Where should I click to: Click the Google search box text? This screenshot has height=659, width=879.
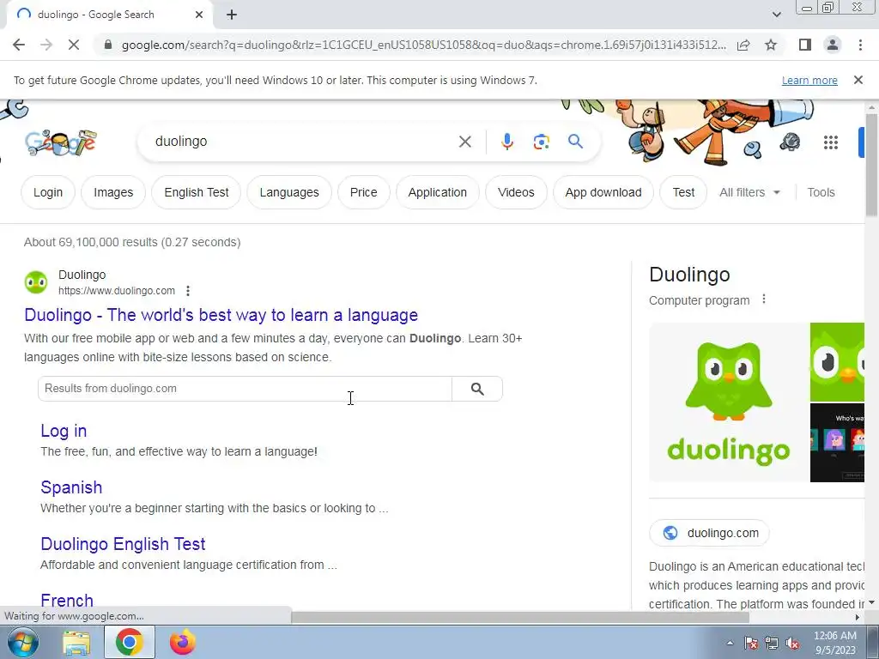(181, 142)
